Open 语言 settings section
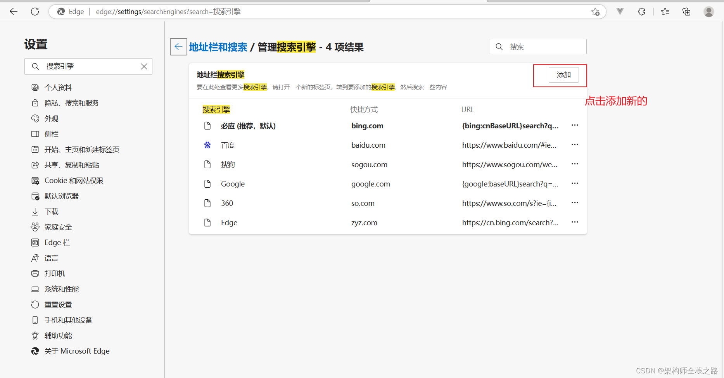Screen dimensions: 724x378 coord(52,258)
